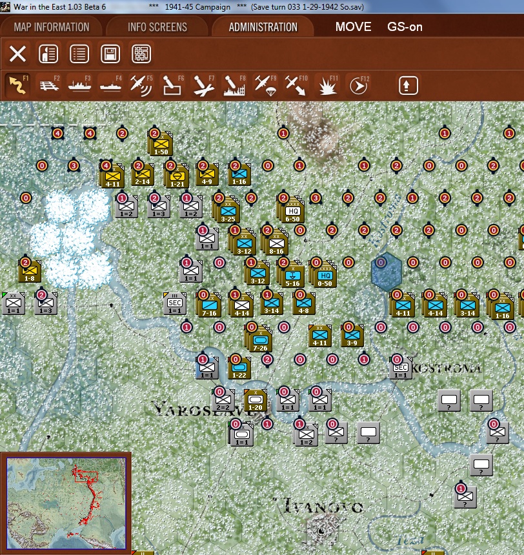Select the HQ 6-50 headquarters counter
Viewport: 524px width, 555px height.
click(x=292, y=211)
